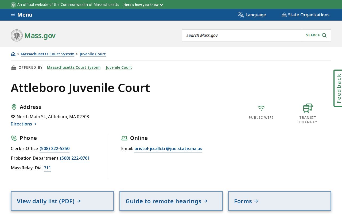
Task: Click the Transit Friendly bus icon
Action: click(x=308, y=108)
